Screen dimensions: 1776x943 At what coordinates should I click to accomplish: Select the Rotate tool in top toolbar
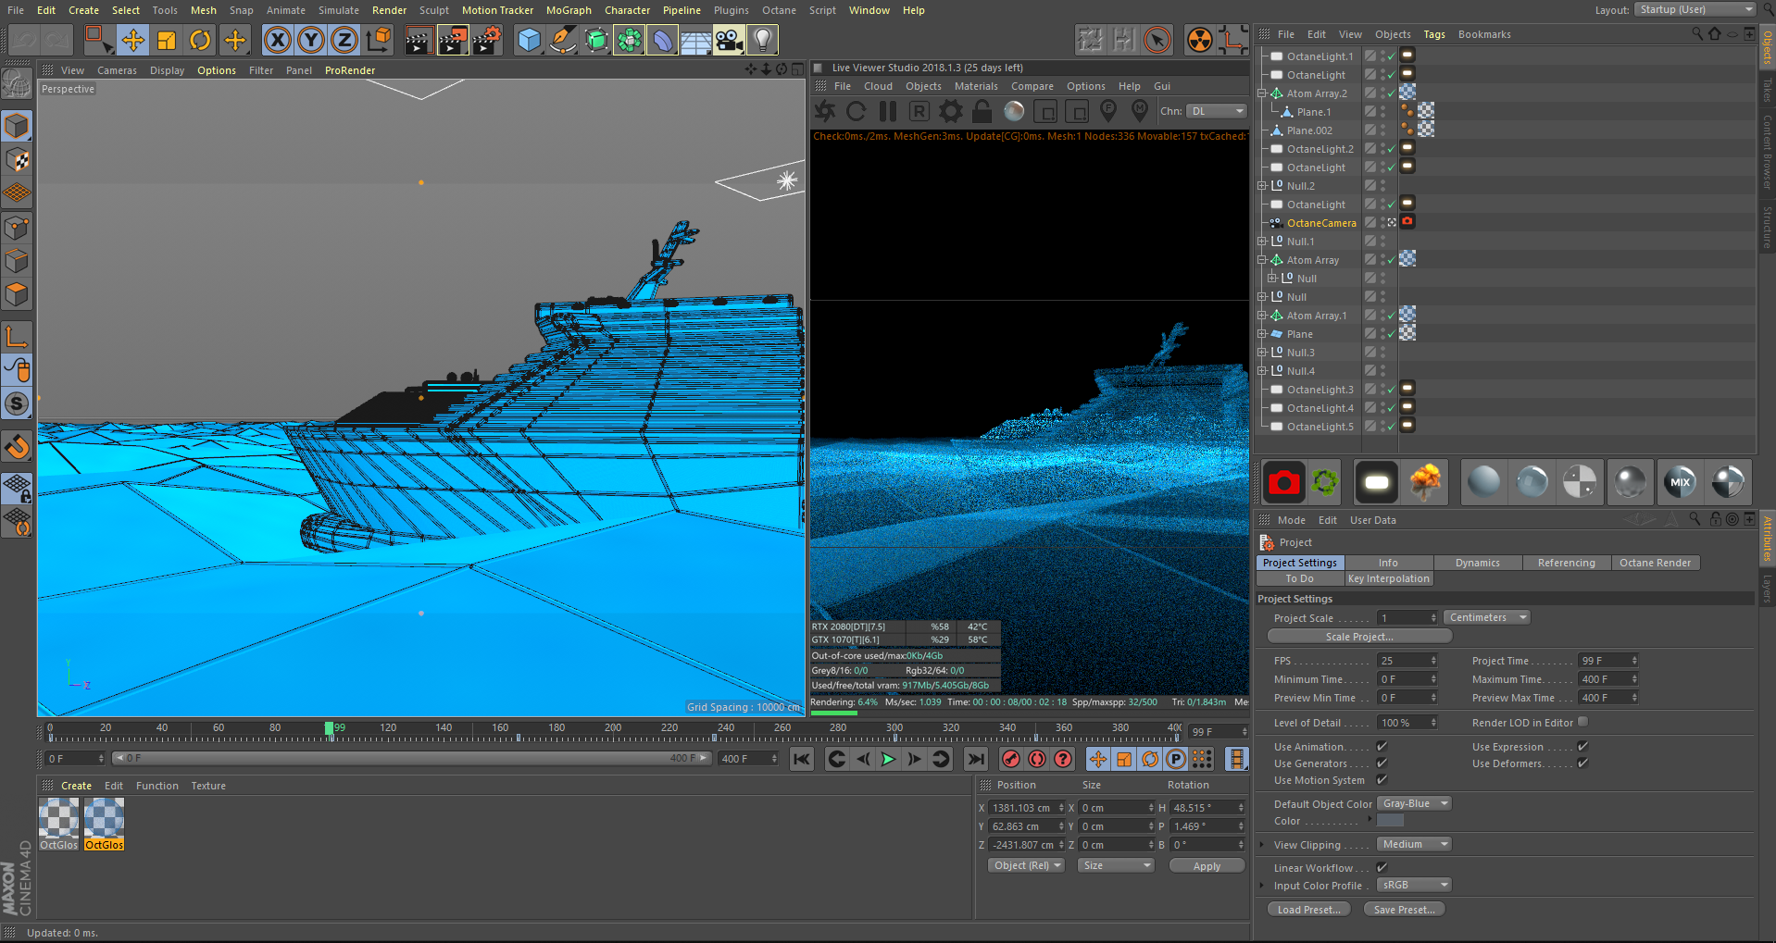(x=200, y=40)
